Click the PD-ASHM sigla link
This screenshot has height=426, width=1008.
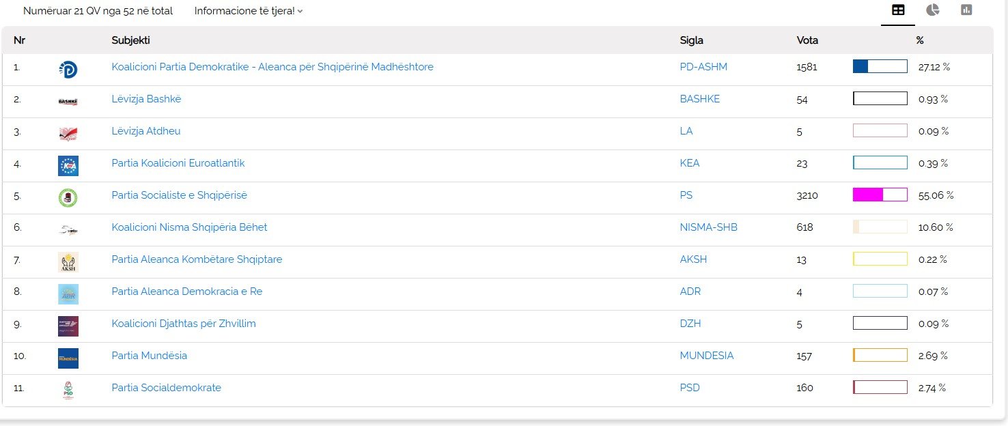pos(703,67)
